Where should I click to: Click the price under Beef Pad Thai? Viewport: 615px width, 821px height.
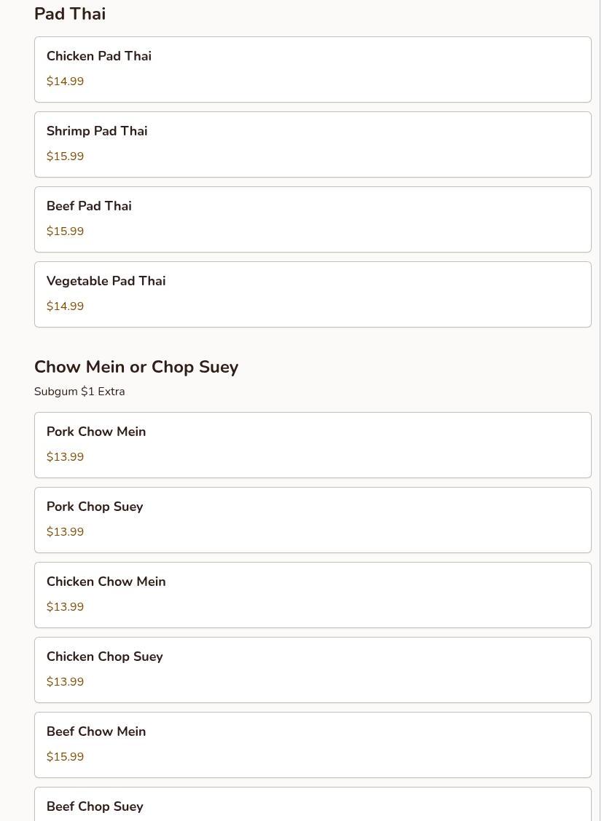click(65, 231)
